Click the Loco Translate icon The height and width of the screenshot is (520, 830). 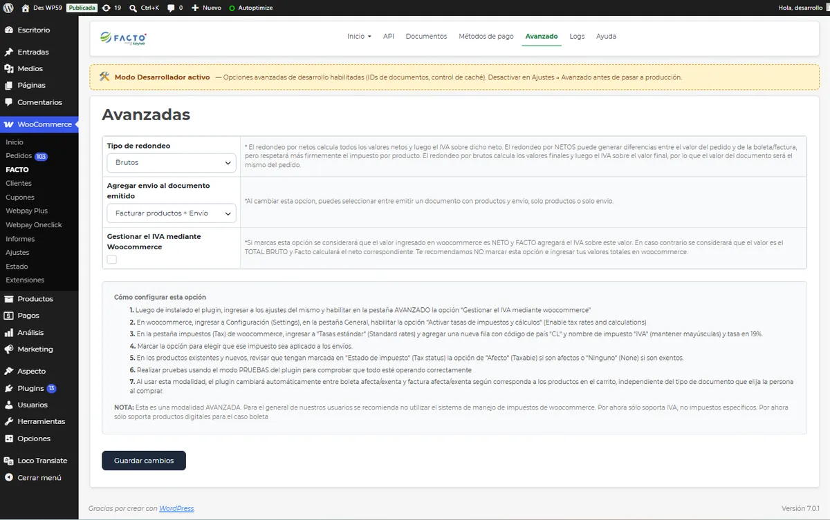[x=9, y=461]
